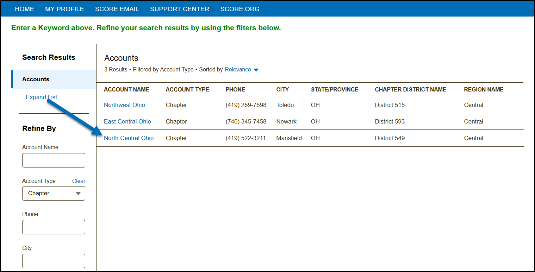The width and height of the screenshot is (535, 272).
Task: Select the Accounts search results tab
Action: pos(54,79)
